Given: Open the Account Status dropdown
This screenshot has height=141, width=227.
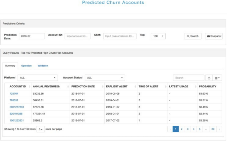Looking at the screenshot, I should click(105, 78).
